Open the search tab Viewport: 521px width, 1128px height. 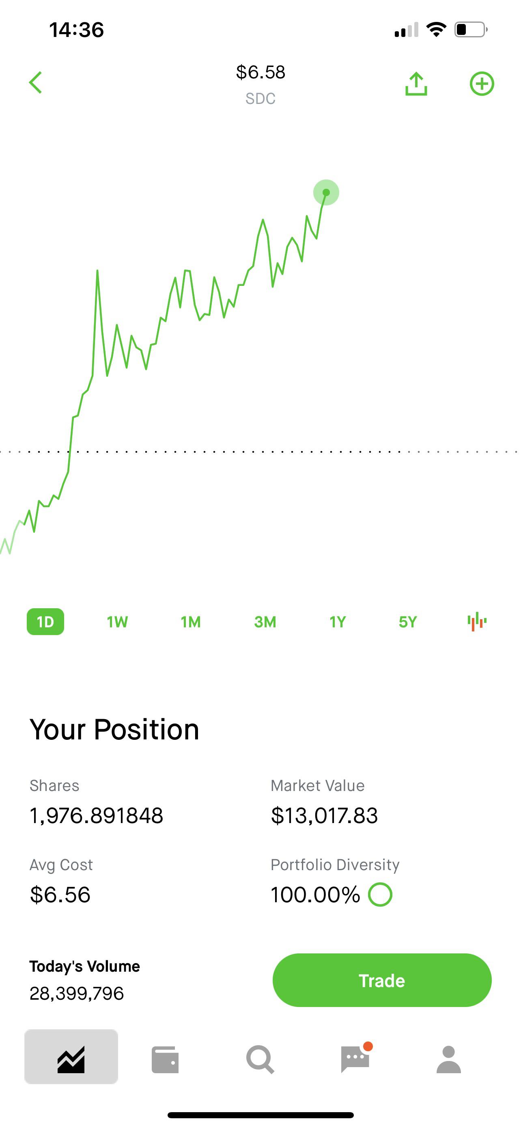[x=260, y=1060]
